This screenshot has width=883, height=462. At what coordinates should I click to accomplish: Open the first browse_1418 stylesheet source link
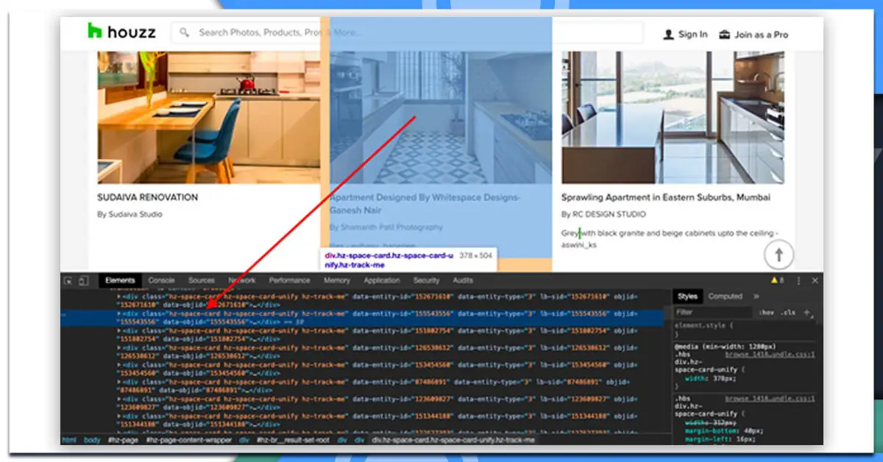point(769,355)
